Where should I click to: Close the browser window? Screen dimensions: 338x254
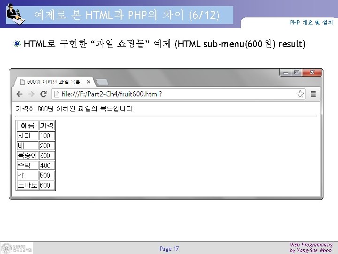tap(312, 72)
